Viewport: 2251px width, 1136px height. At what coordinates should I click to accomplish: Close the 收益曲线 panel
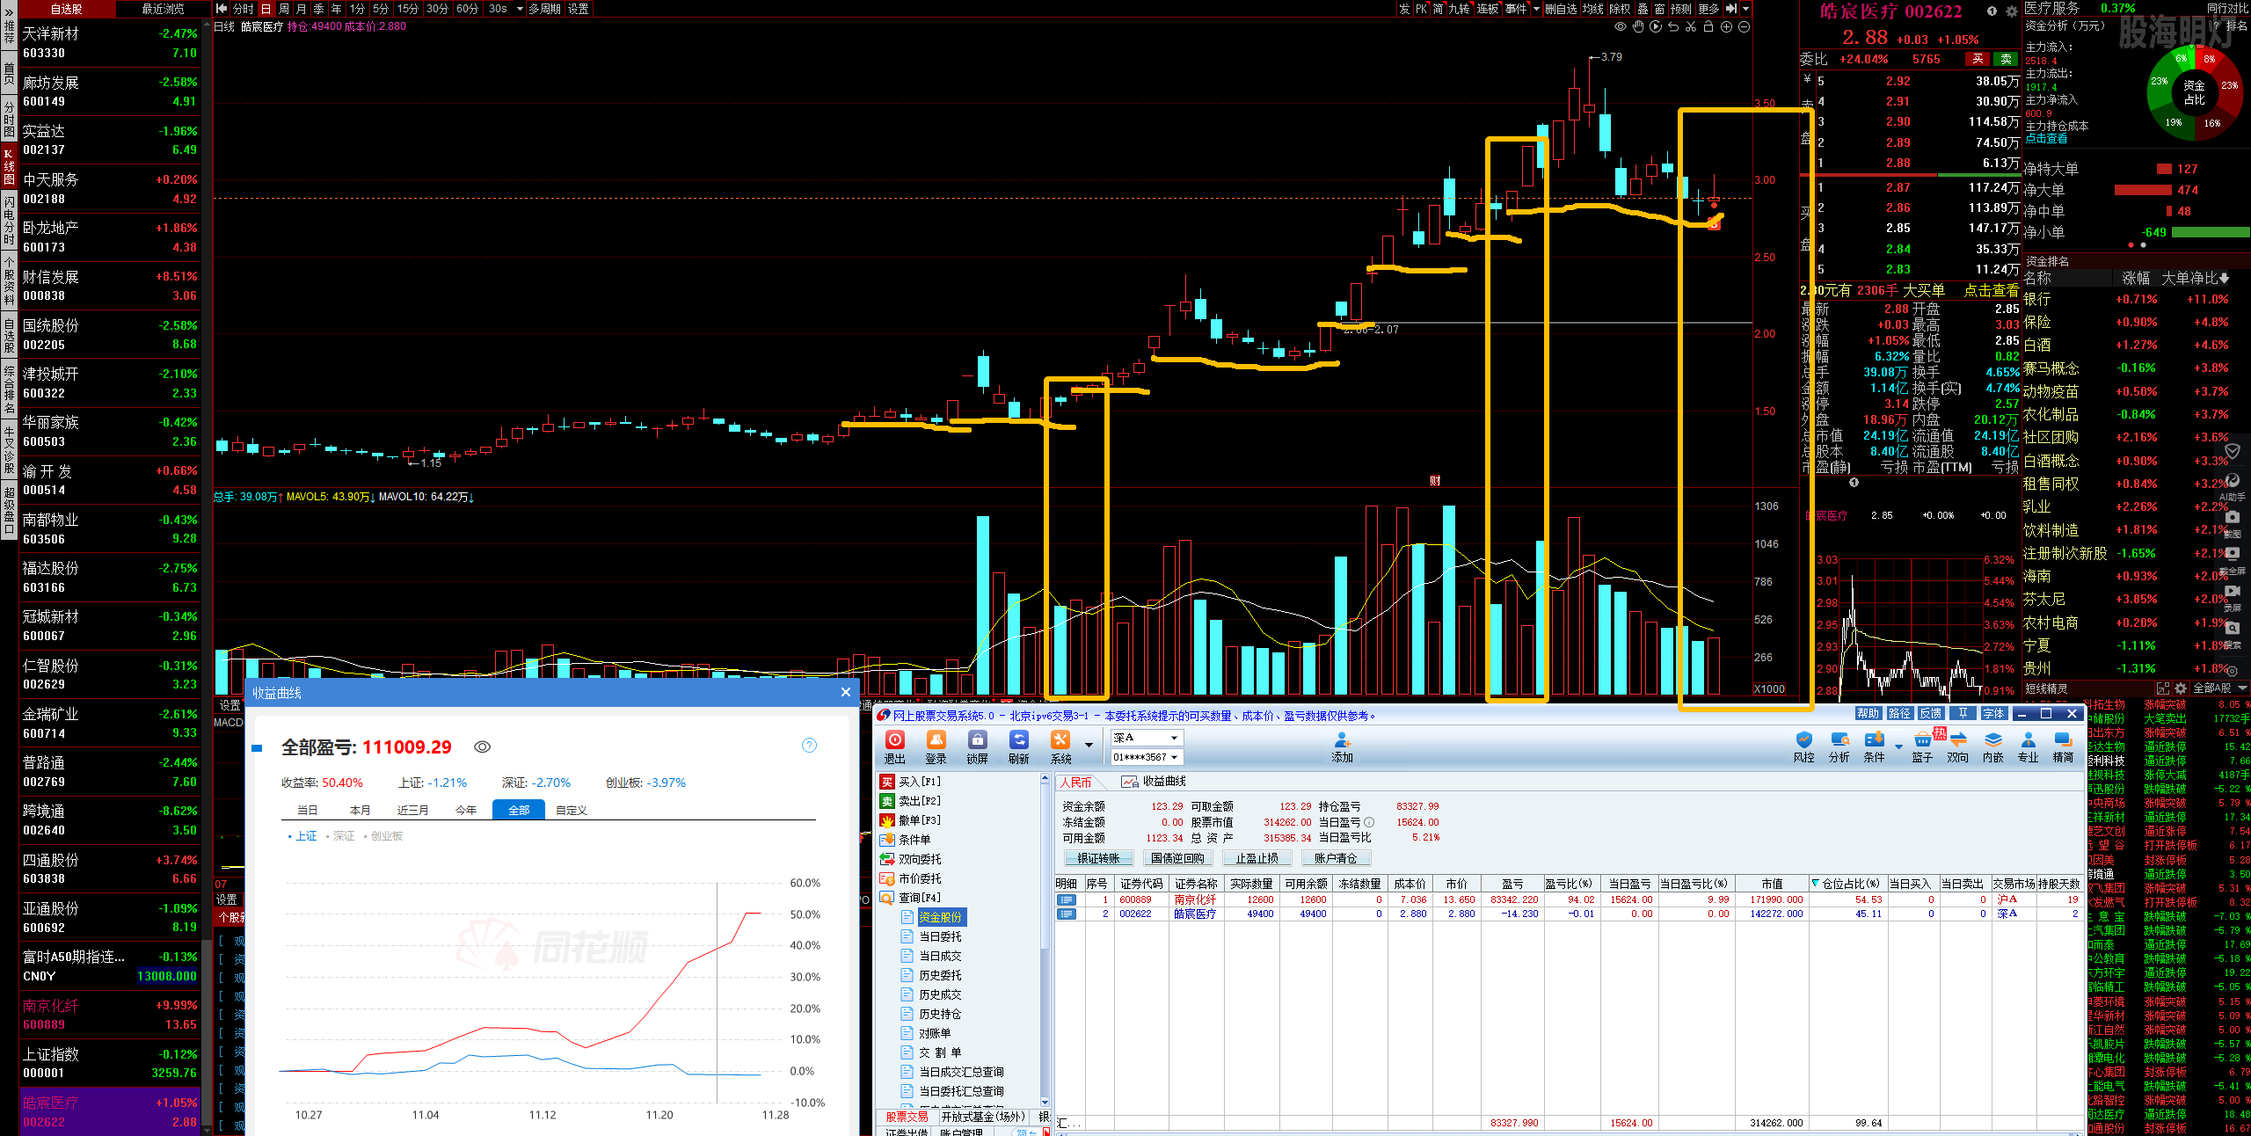pyautogui.click(x=846, y=692)
